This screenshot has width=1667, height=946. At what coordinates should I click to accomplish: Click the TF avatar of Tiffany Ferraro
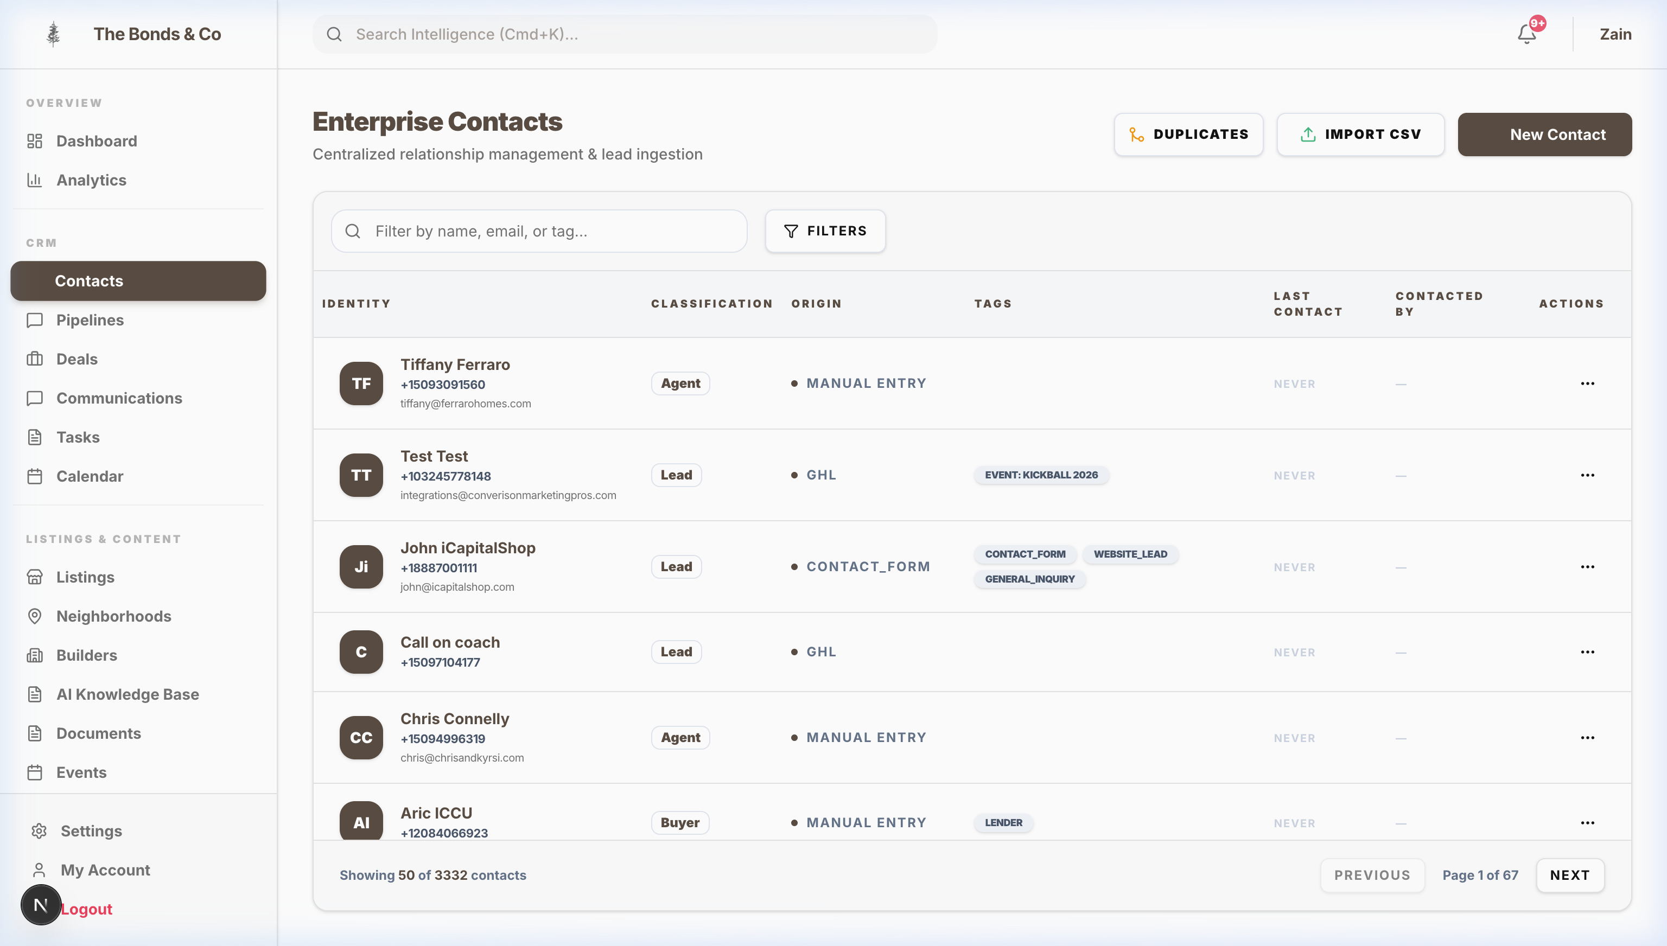pos(361,383)
